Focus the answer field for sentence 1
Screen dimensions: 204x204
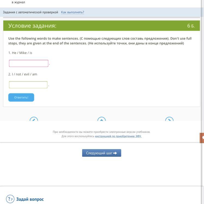[29, 63]
